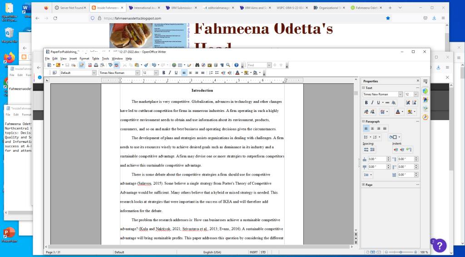This screenshot has width=465, height=257.
Task: Click English (USA) language in status bar
Action: (212, 252)
